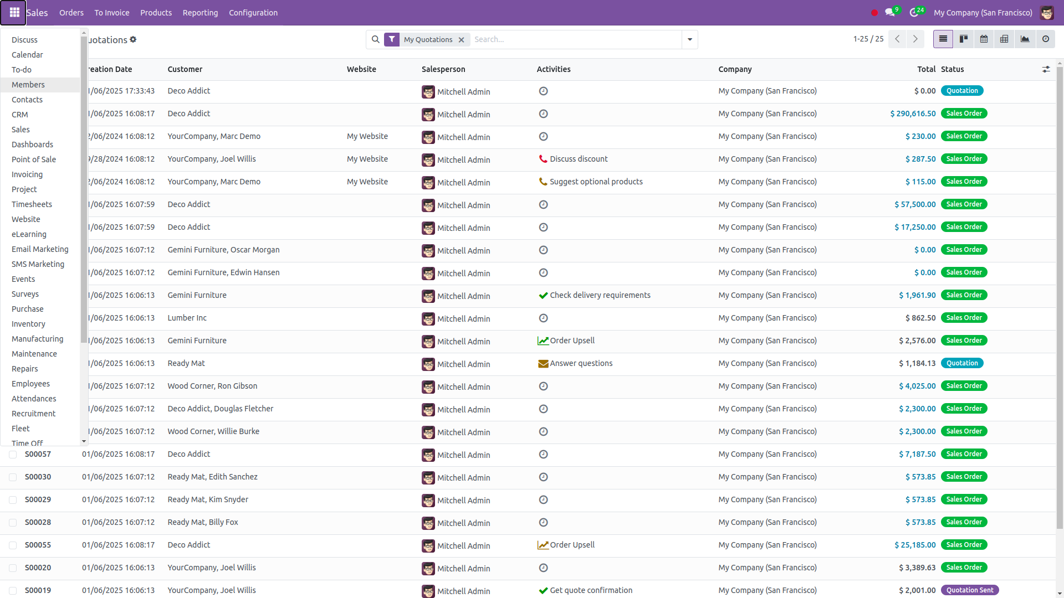
Task: Click upsell chart icon in Gemini Furniture row
Action: coord(543,341)
